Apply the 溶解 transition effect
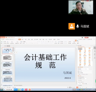Viewport: 96px width, 92px height. click(x=80, y=55)
